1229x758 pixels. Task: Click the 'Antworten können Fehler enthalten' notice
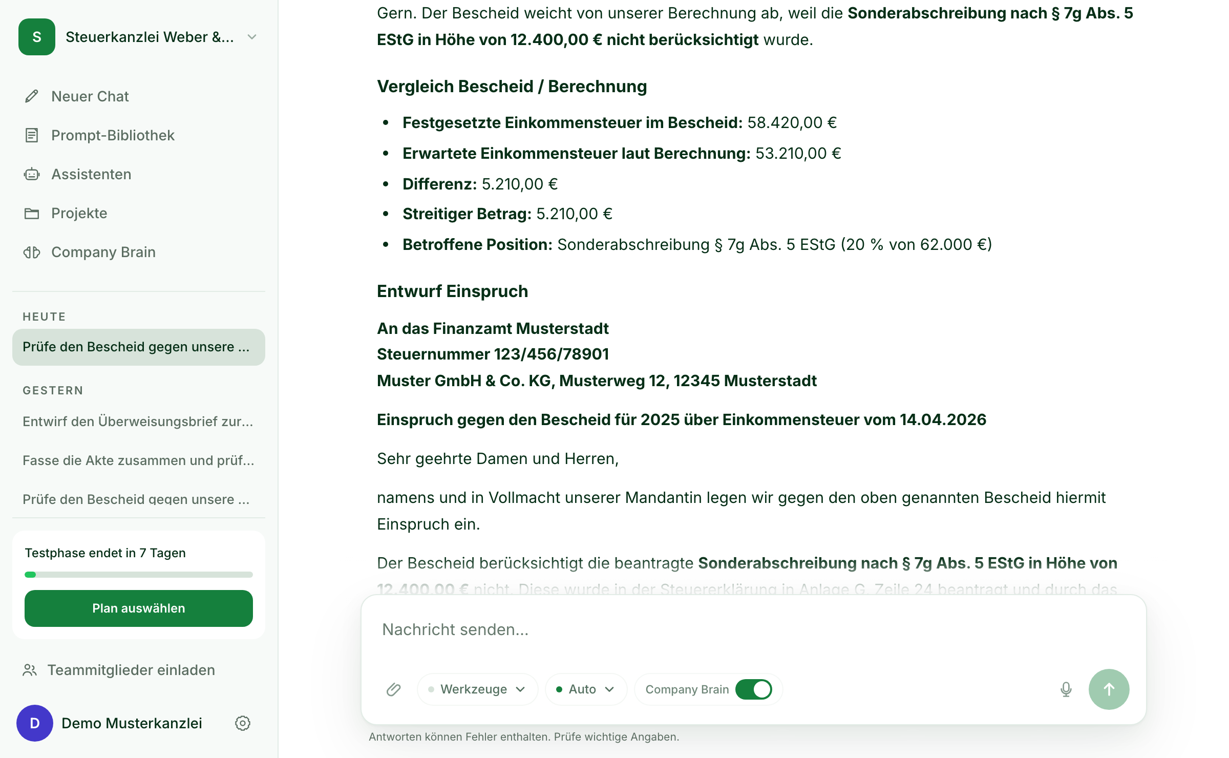[x=524, y=737]
